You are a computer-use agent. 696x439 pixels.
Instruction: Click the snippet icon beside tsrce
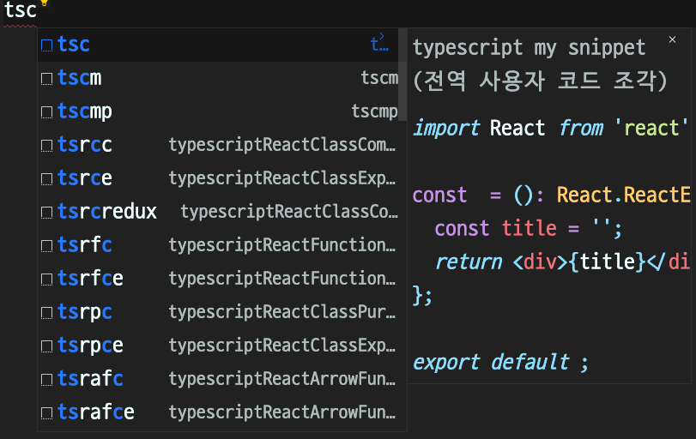(x=46, y=179)
